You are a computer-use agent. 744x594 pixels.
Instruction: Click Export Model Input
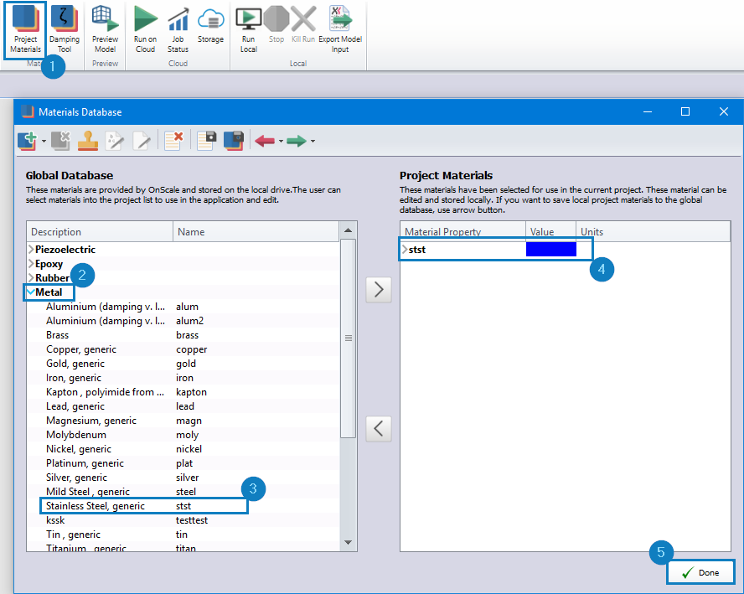coord(340,29)
